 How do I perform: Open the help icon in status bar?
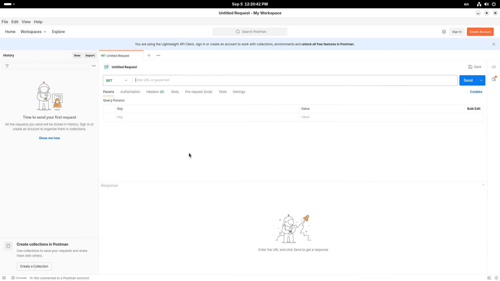coord(496,278)
